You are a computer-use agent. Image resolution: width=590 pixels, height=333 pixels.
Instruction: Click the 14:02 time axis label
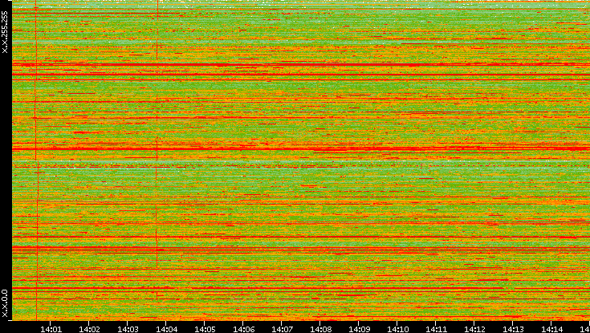click(x=89, y=329)
